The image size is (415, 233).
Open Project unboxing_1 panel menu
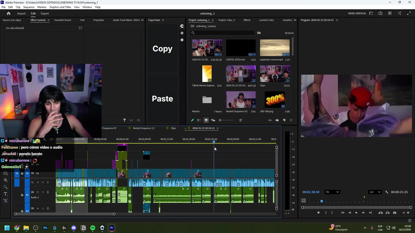212,20
